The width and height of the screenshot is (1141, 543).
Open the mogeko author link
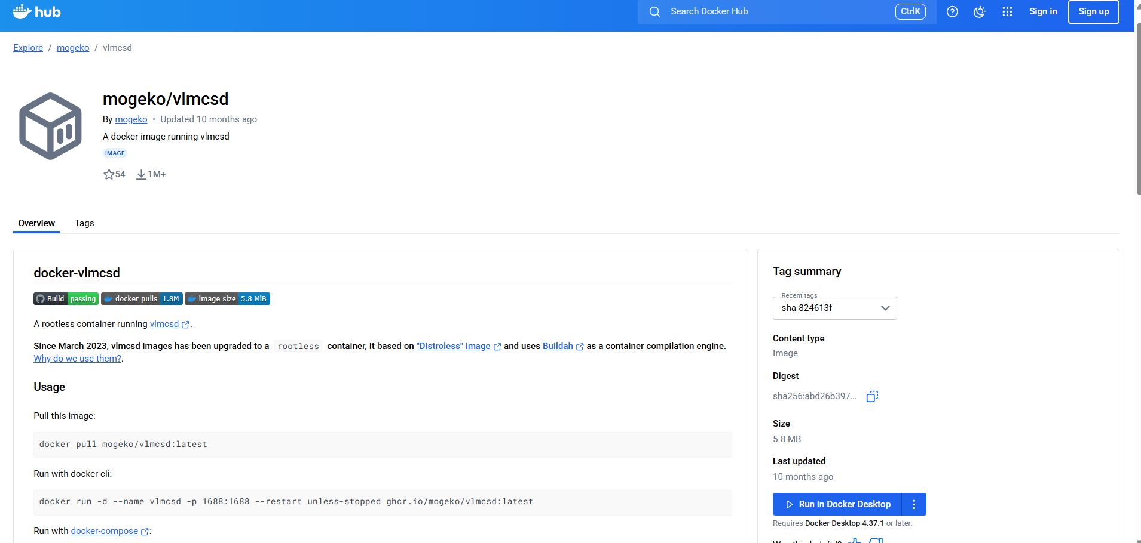click(x=131, y=119)
